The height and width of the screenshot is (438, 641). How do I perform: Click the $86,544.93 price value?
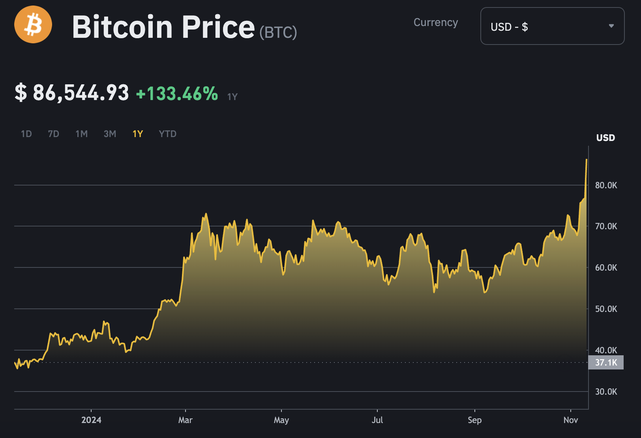click(x=72, y=93)
